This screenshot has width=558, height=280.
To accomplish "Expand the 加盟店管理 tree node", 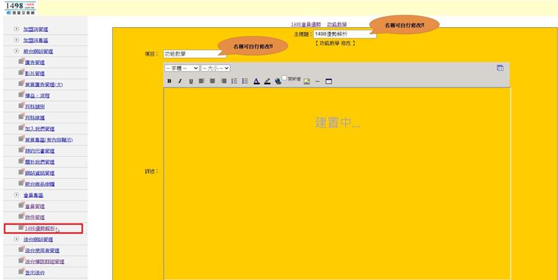I will (17, 29).
